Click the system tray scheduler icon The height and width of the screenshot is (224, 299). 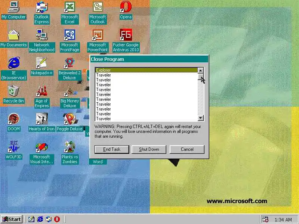265,219
